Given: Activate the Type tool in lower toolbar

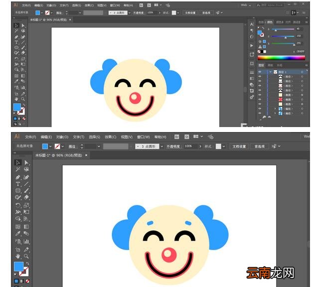Looking at the screenshot, I should [x=18, y=184].
